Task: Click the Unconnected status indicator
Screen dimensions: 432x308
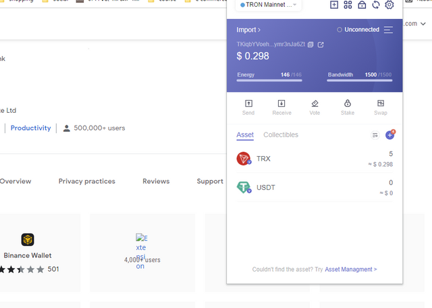Action: [358, 30]
